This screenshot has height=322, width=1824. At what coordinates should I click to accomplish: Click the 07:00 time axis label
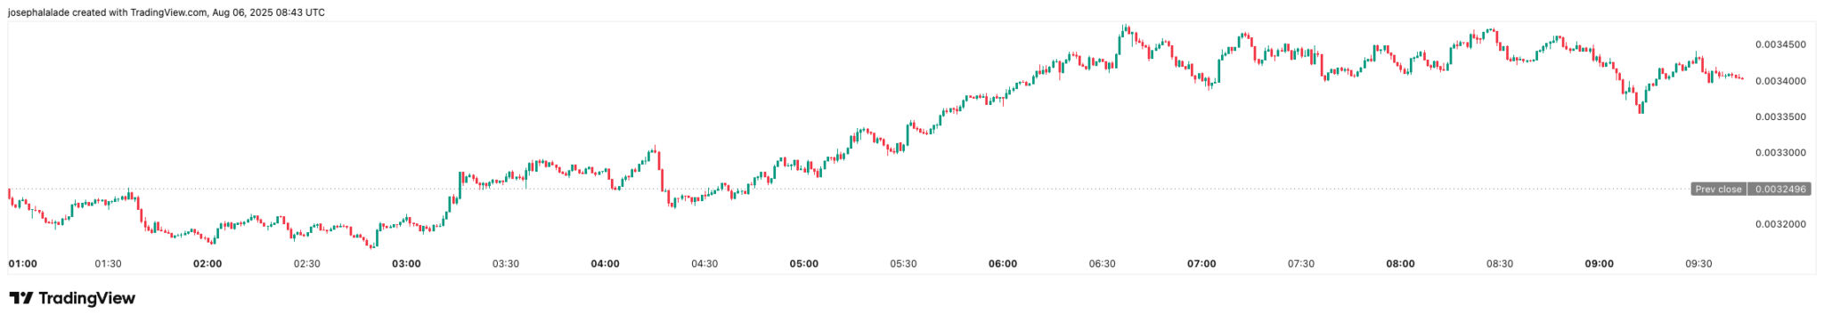[1201, 264]
